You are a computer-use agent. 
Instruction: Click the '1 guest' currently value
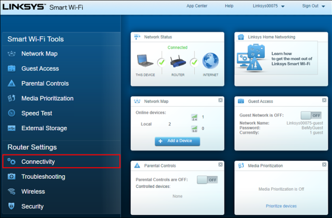pyautogui.click(x=316, y=133)
